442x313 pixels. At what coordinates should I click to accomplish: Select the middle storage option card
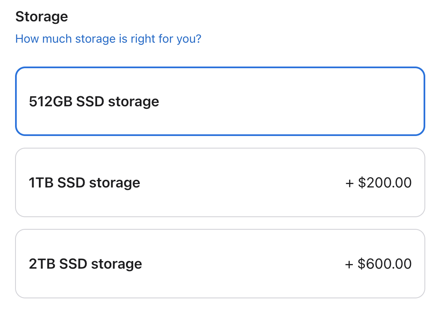tap(220, 182)
